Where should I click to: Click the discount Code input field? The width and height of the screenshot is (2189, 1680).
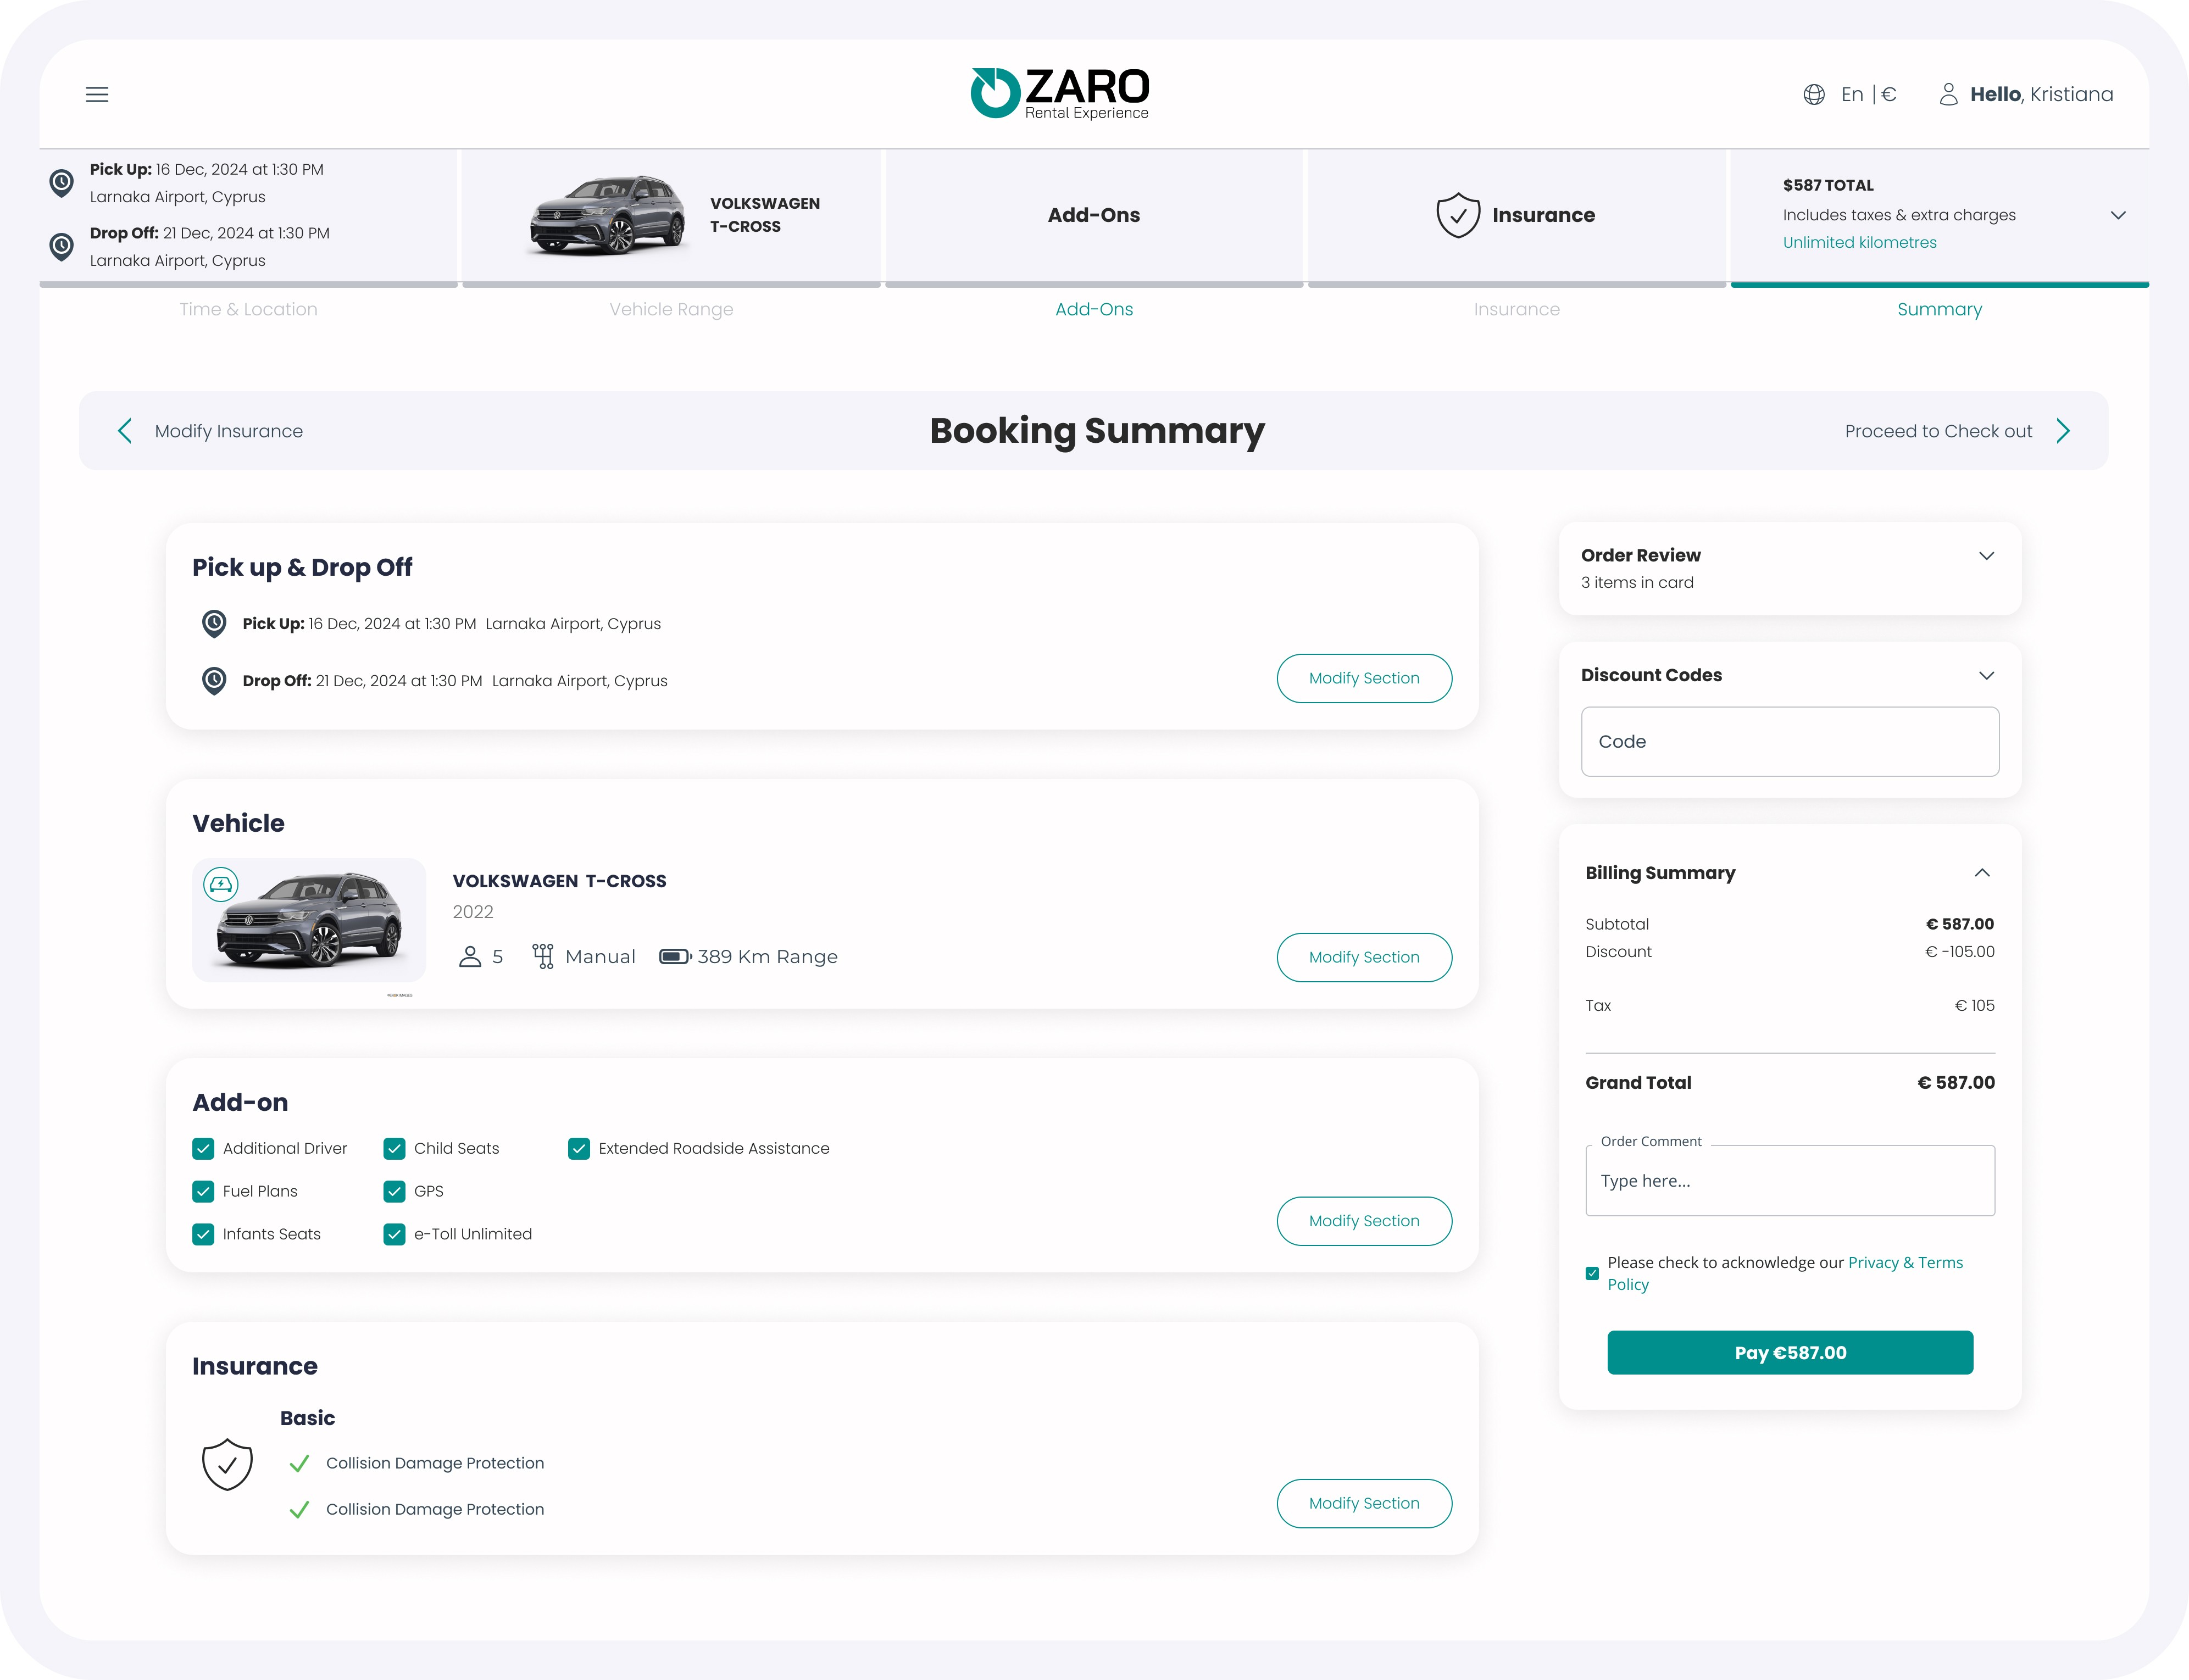pos(1789,742)
